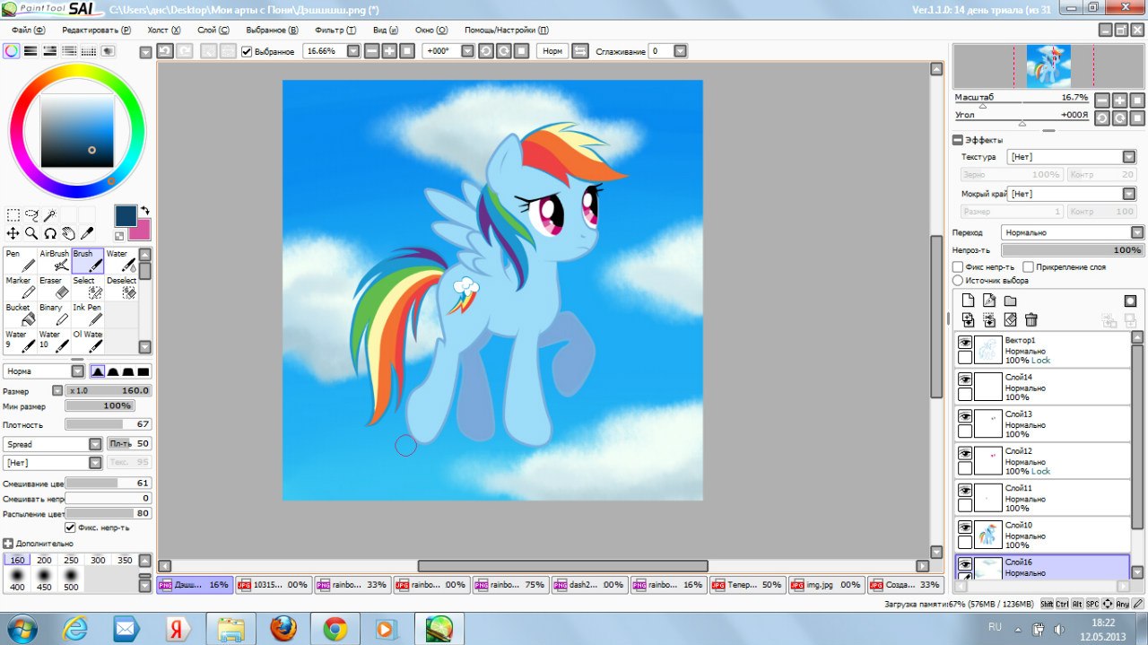Hide the Слой14 layer with eye icon
The image size is (1148, 645).
click(965, 379)
